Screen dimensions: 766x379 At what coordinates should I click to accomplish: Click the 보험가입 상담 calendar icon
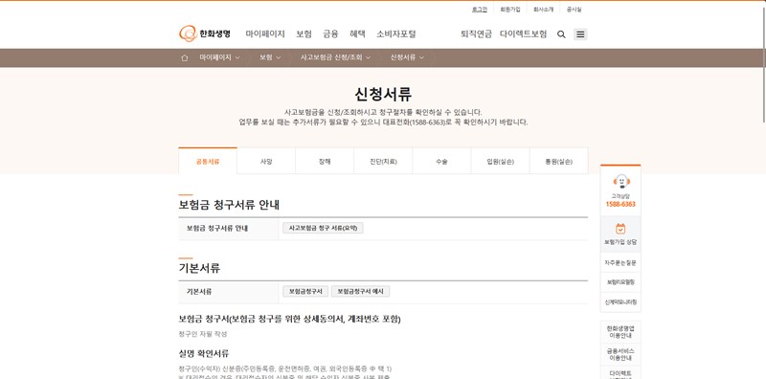click(620, 229)
